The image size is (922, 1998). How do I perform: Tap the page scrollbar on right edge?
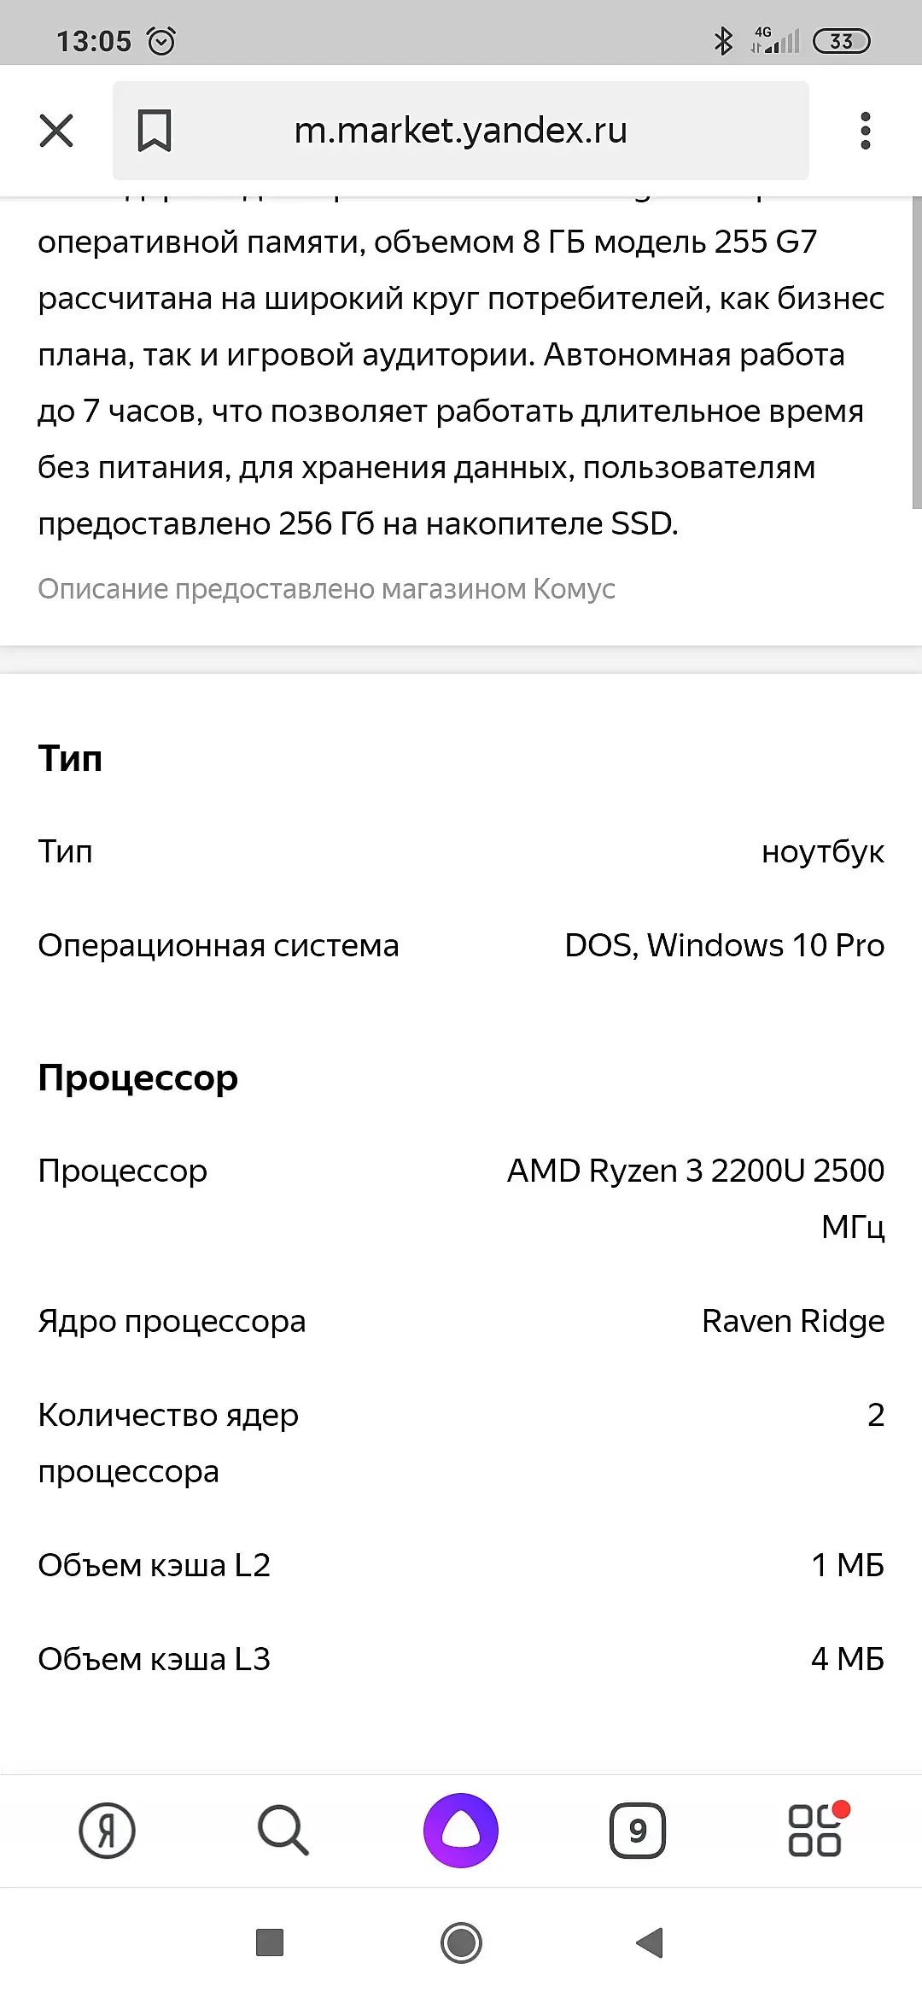click(x=916, y=352)
